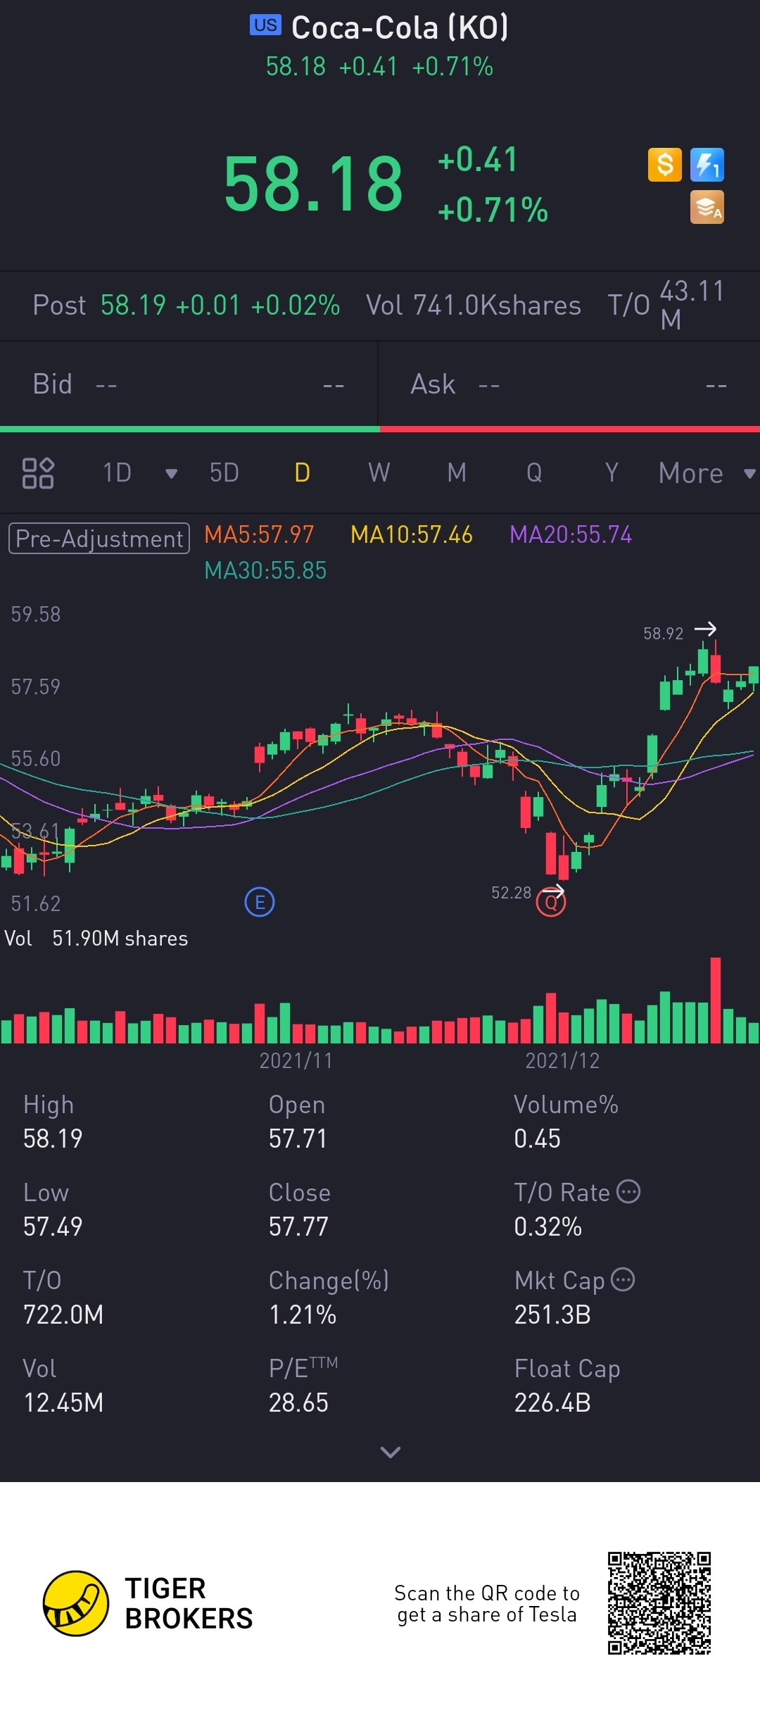Tap the Ask quote row
Viewport: 760px width, 1725px height.
tap(569, 384)
